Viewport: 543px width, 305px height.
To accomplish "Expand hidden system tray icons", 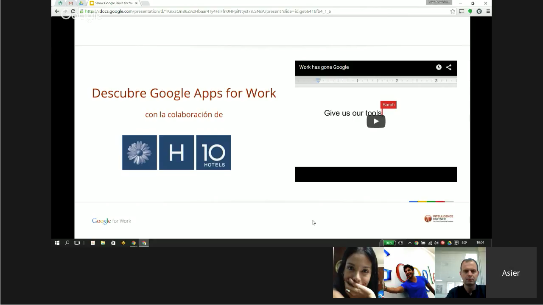I will point(410,243).
